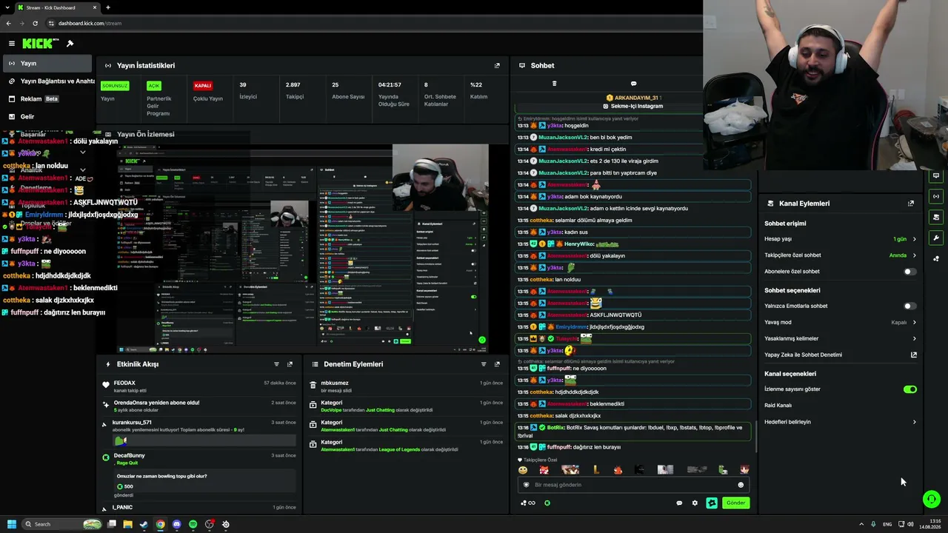Click the code brackets icon in right sidebar
This screenshot has height=533, width=948.
point(936,196)
